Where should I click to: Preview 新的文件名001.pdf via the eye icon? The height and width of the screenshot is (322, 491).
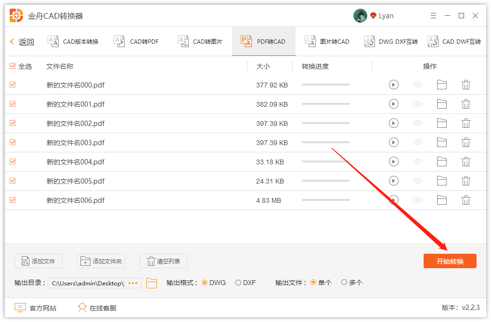[418, 104]
